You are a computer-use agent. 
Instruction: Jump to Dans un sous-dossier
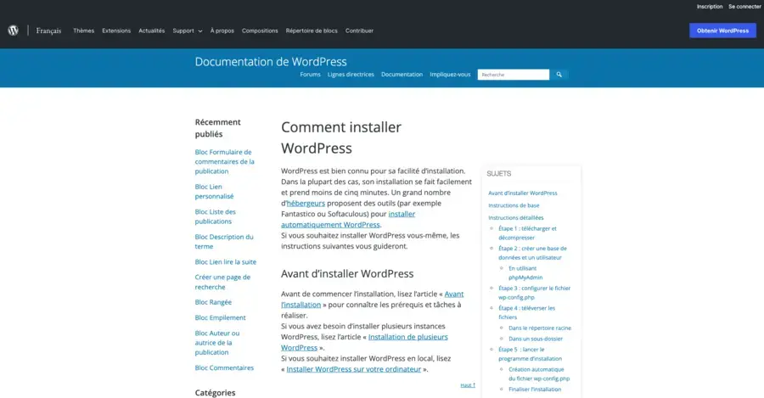[536, 339]
